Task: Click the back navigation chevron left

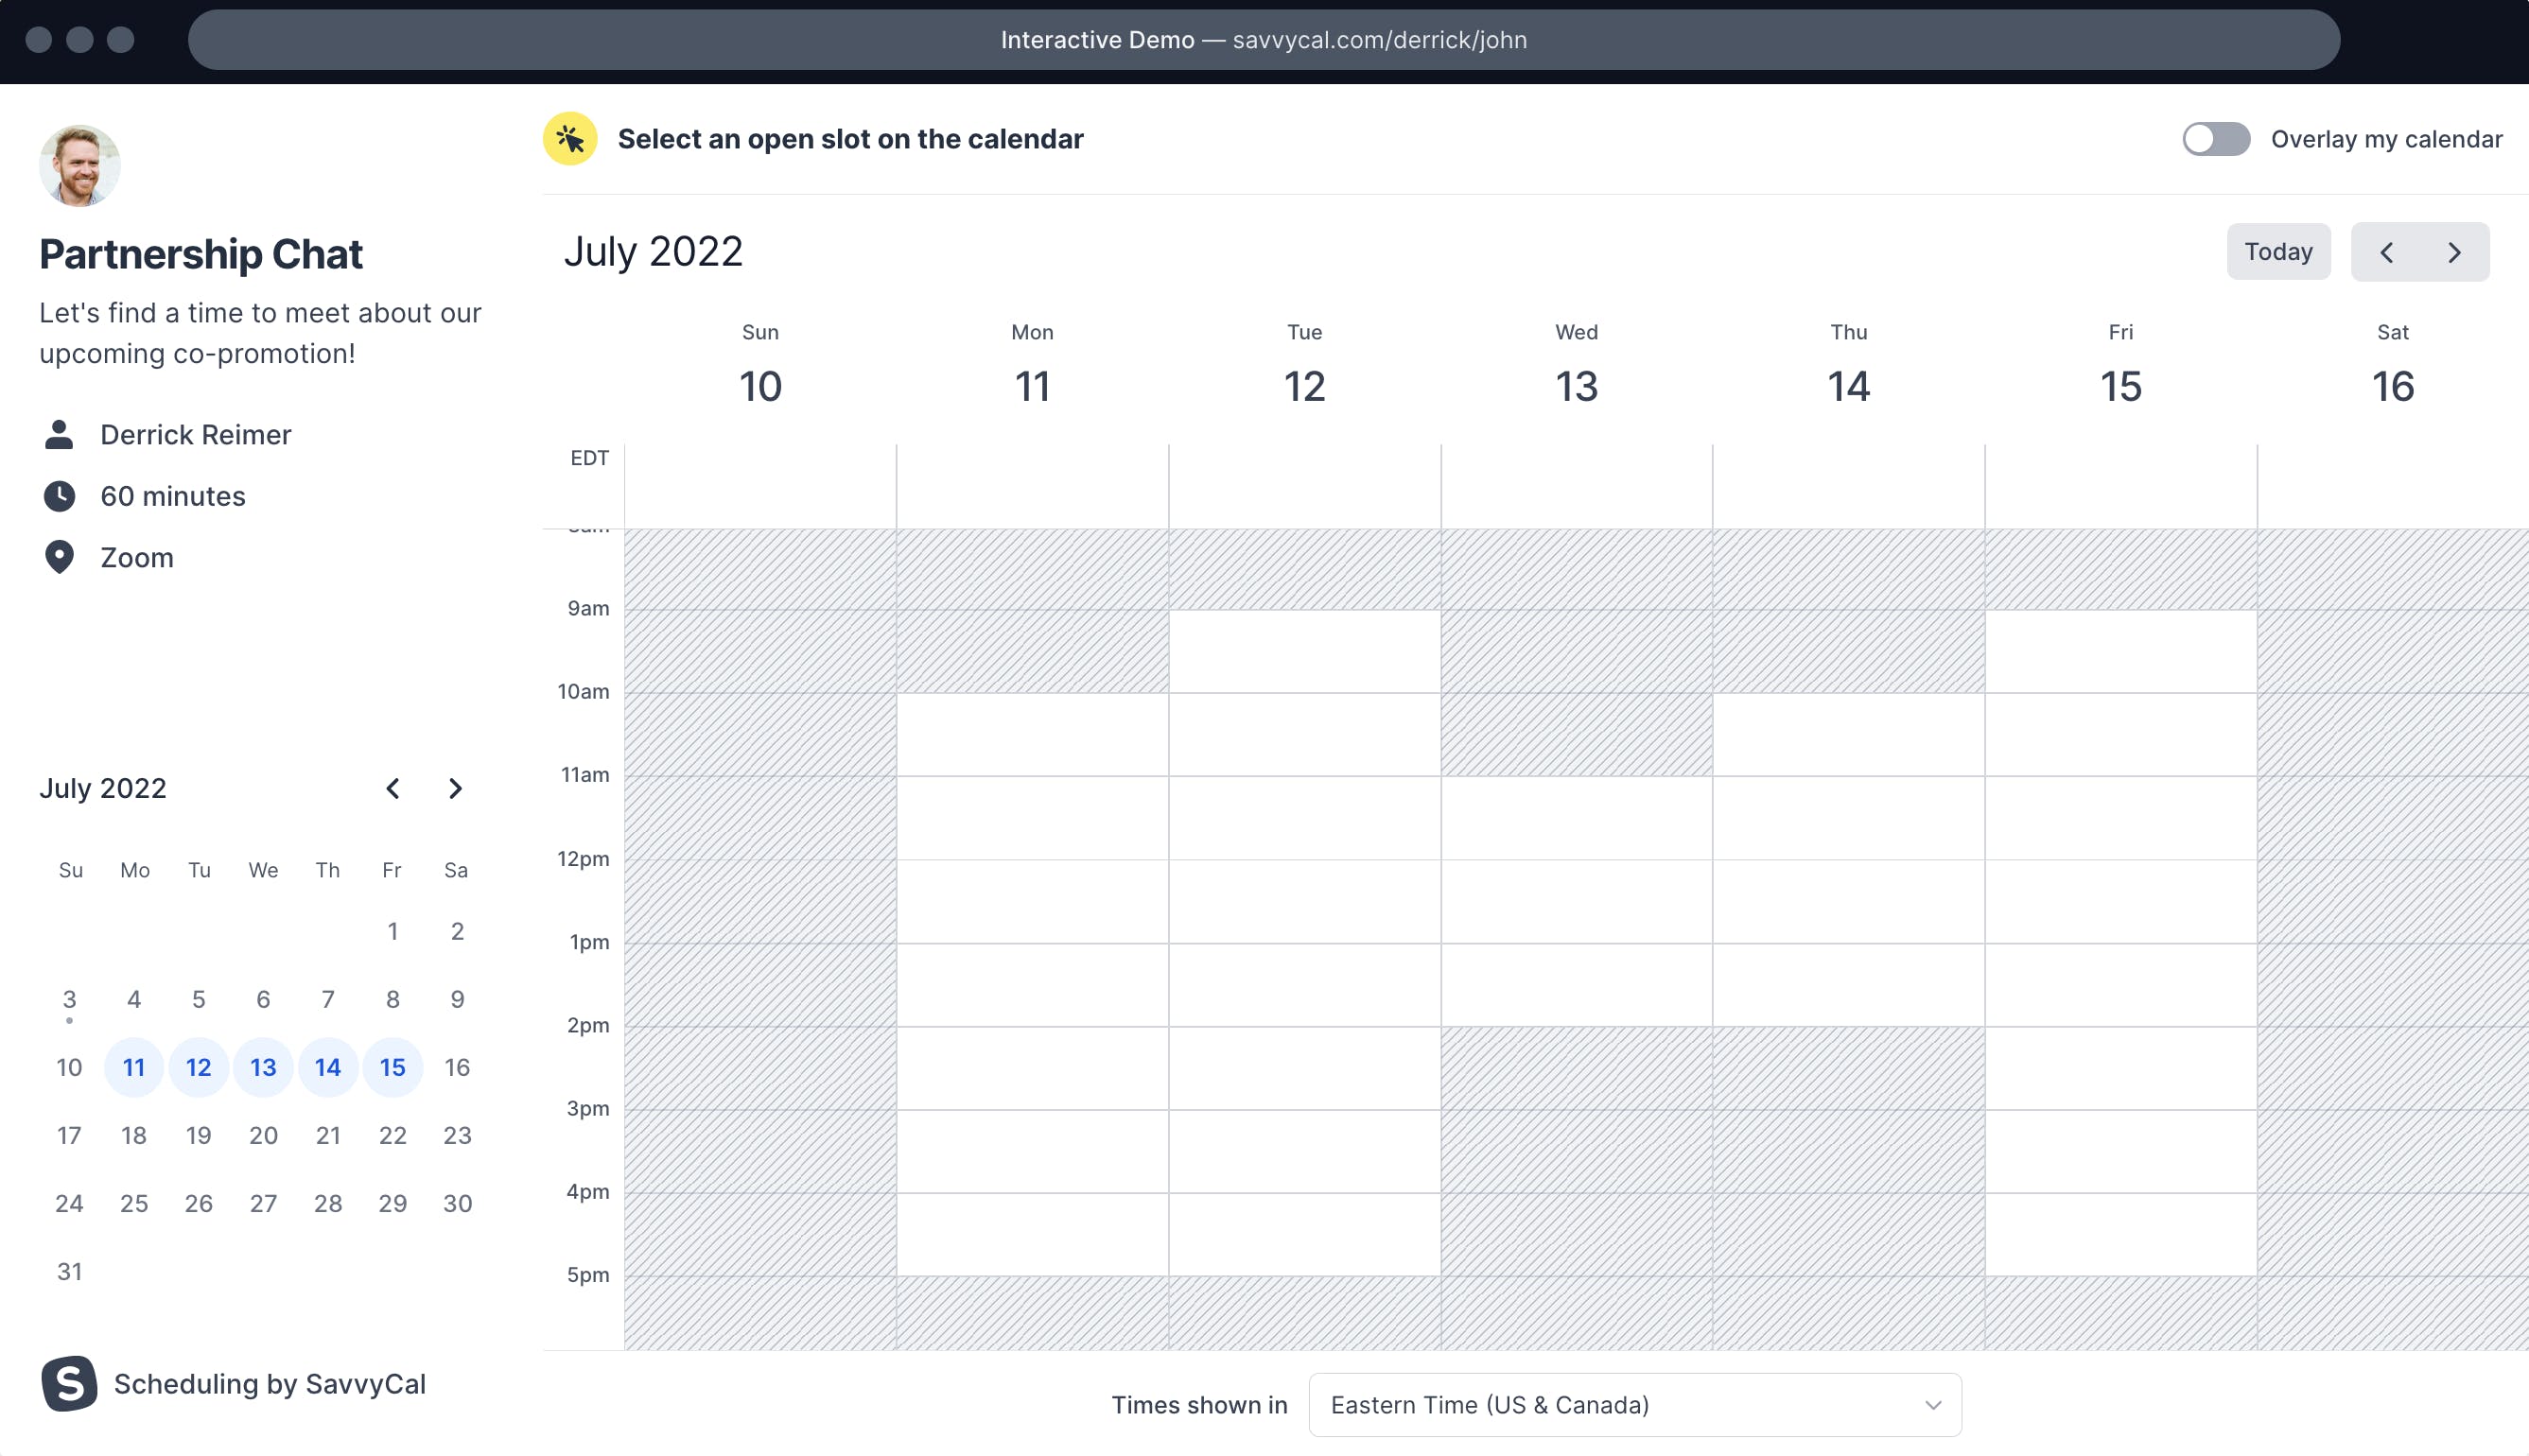Action: [2388, 251]
